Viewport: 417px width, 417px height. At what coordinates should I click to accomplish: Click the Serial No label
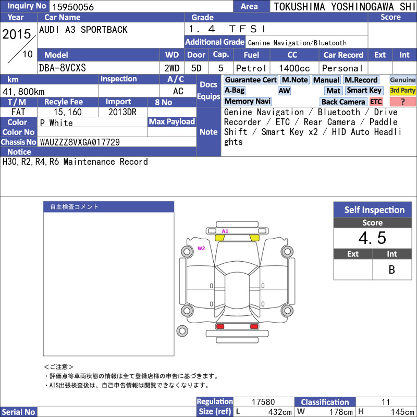coord(18,412)
